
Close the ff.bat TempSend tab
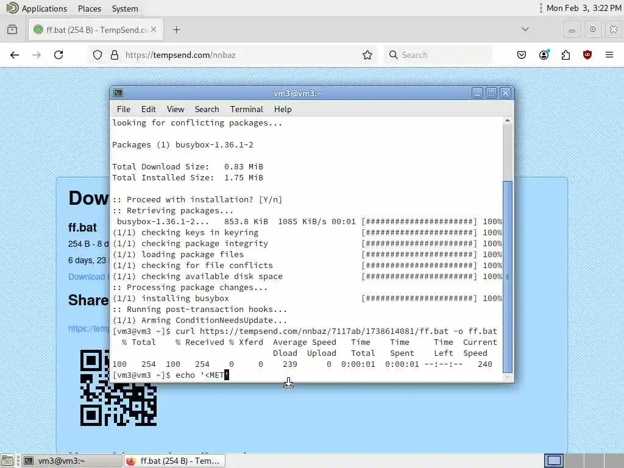pyautogui.click(x=154, y=30)
